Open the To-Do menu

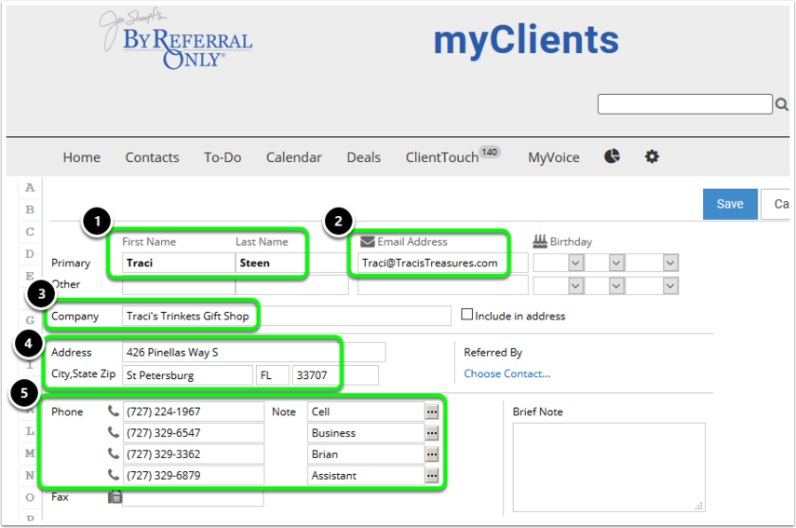coord(223,157)
